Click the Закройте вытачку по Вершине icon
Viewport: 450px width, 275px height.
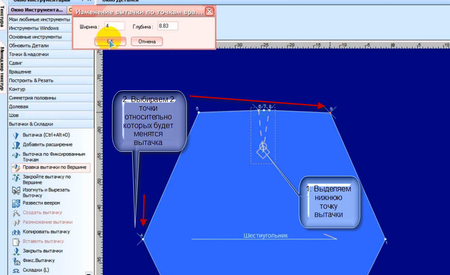coord(16,178)
